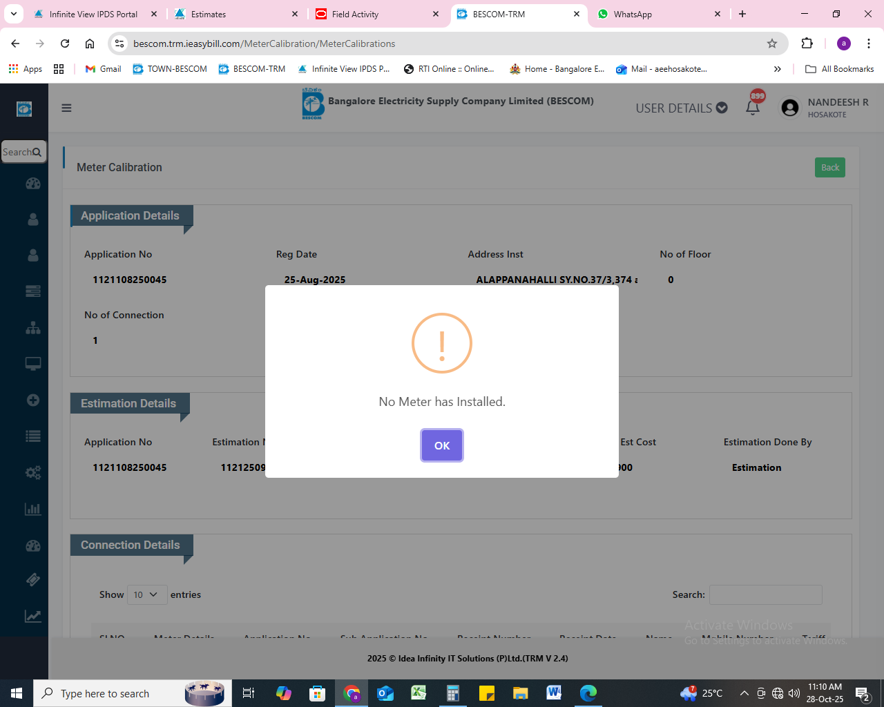Open the server stack sidebar icon
Viewport: 884px width, 707px height.
[x=32, y=291]
